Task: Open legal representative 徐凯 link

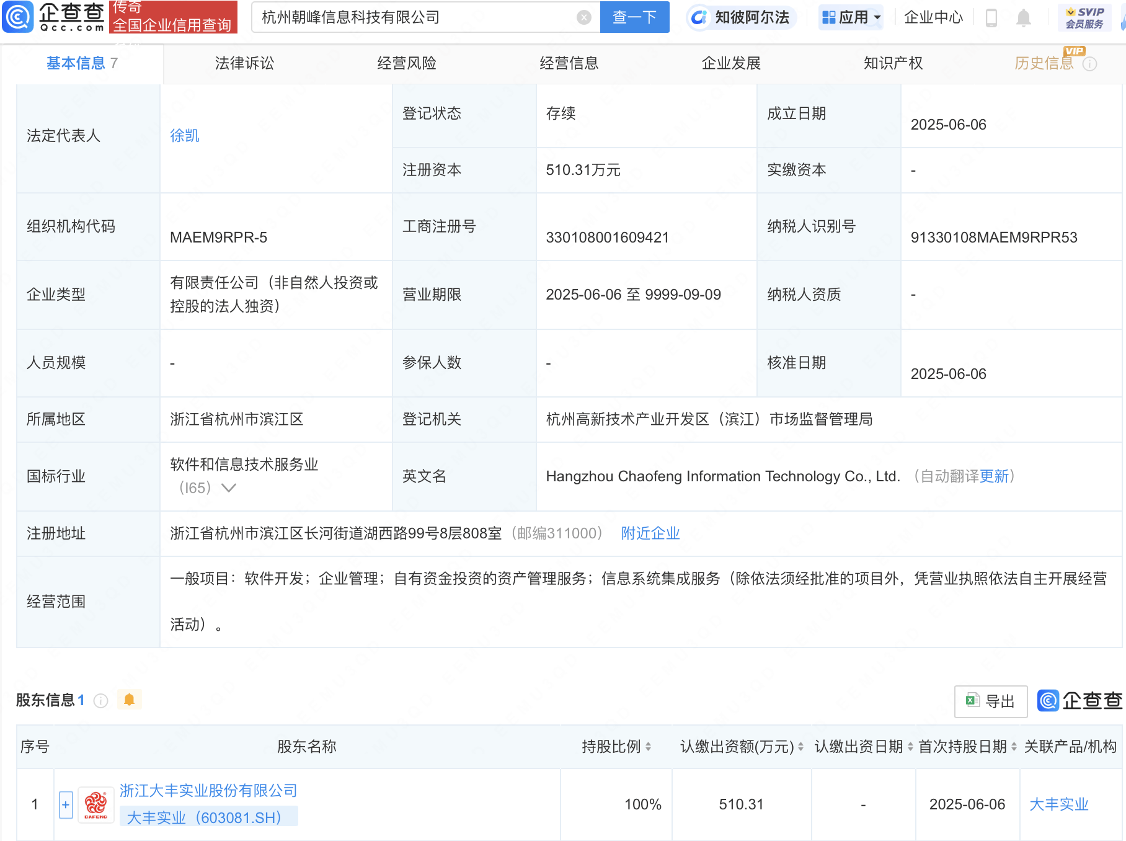Action: 185,136
